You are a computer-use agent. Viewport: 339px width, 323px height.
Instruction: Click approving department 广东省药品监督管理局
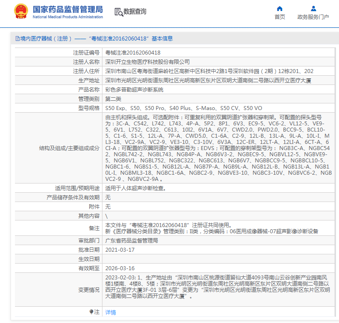131,241
